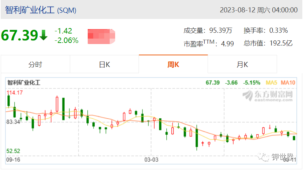This screenshot has height=170, width=303.
Task: Click the MA5 legend label
Action: 271,83
